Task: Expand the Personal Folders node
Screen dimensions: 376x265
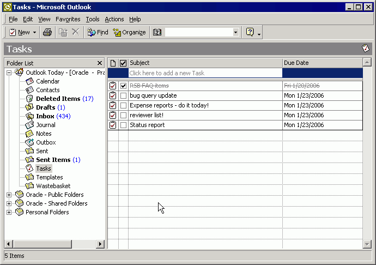Action: tap(9, 212)
